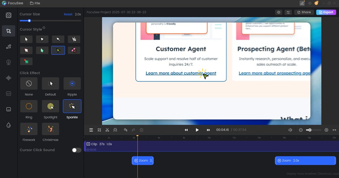The image size is (339, 178).
Task: Fit timeline to width arrows icon
Action: (x=334, y=130)
